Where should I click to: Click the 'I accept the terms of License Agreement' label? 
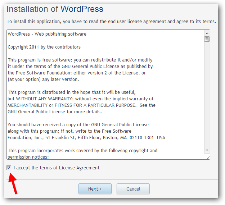coord(57,168)
